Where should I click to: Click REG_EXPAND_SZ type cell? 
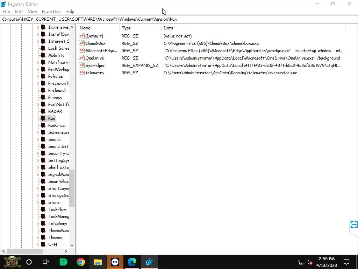coord(140,65)
